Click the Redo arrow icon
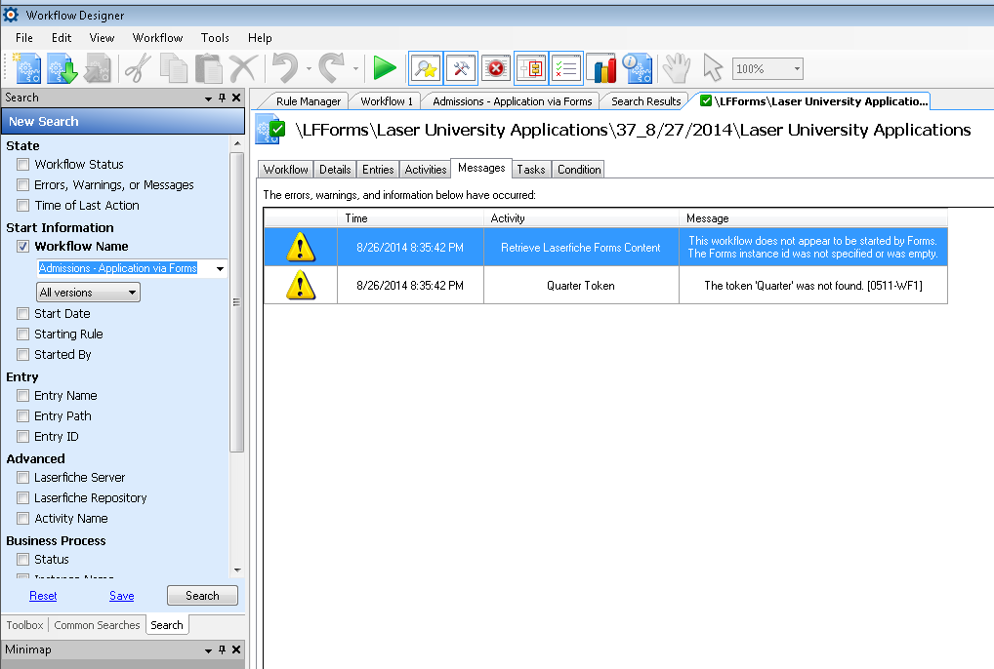Image resolution: width=994 pixels, height=669 pixels. click(x=332, y=68)
